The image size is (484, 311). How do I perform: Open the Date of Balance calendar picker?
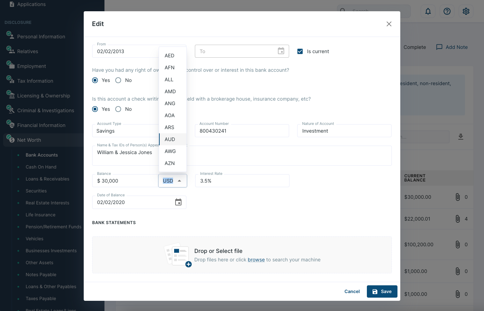coord(178,202)
